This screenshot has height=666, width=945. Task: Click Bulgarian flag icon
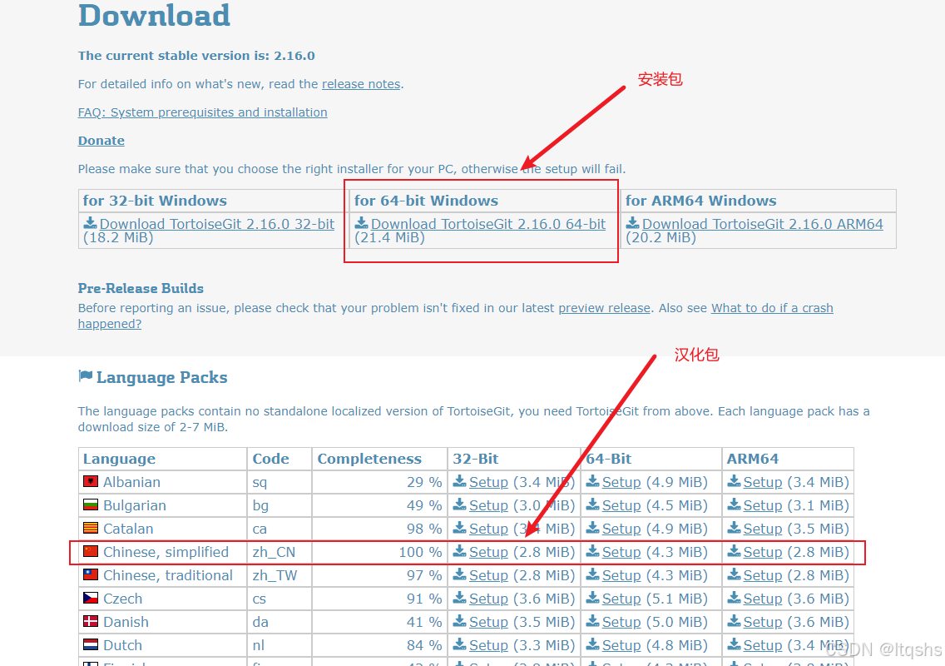click(x=91, y=505)
